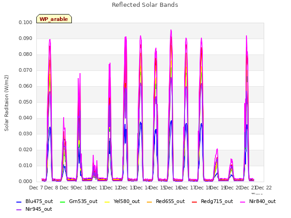Click the green Grn535_out legend swatch

coord(63,202)
